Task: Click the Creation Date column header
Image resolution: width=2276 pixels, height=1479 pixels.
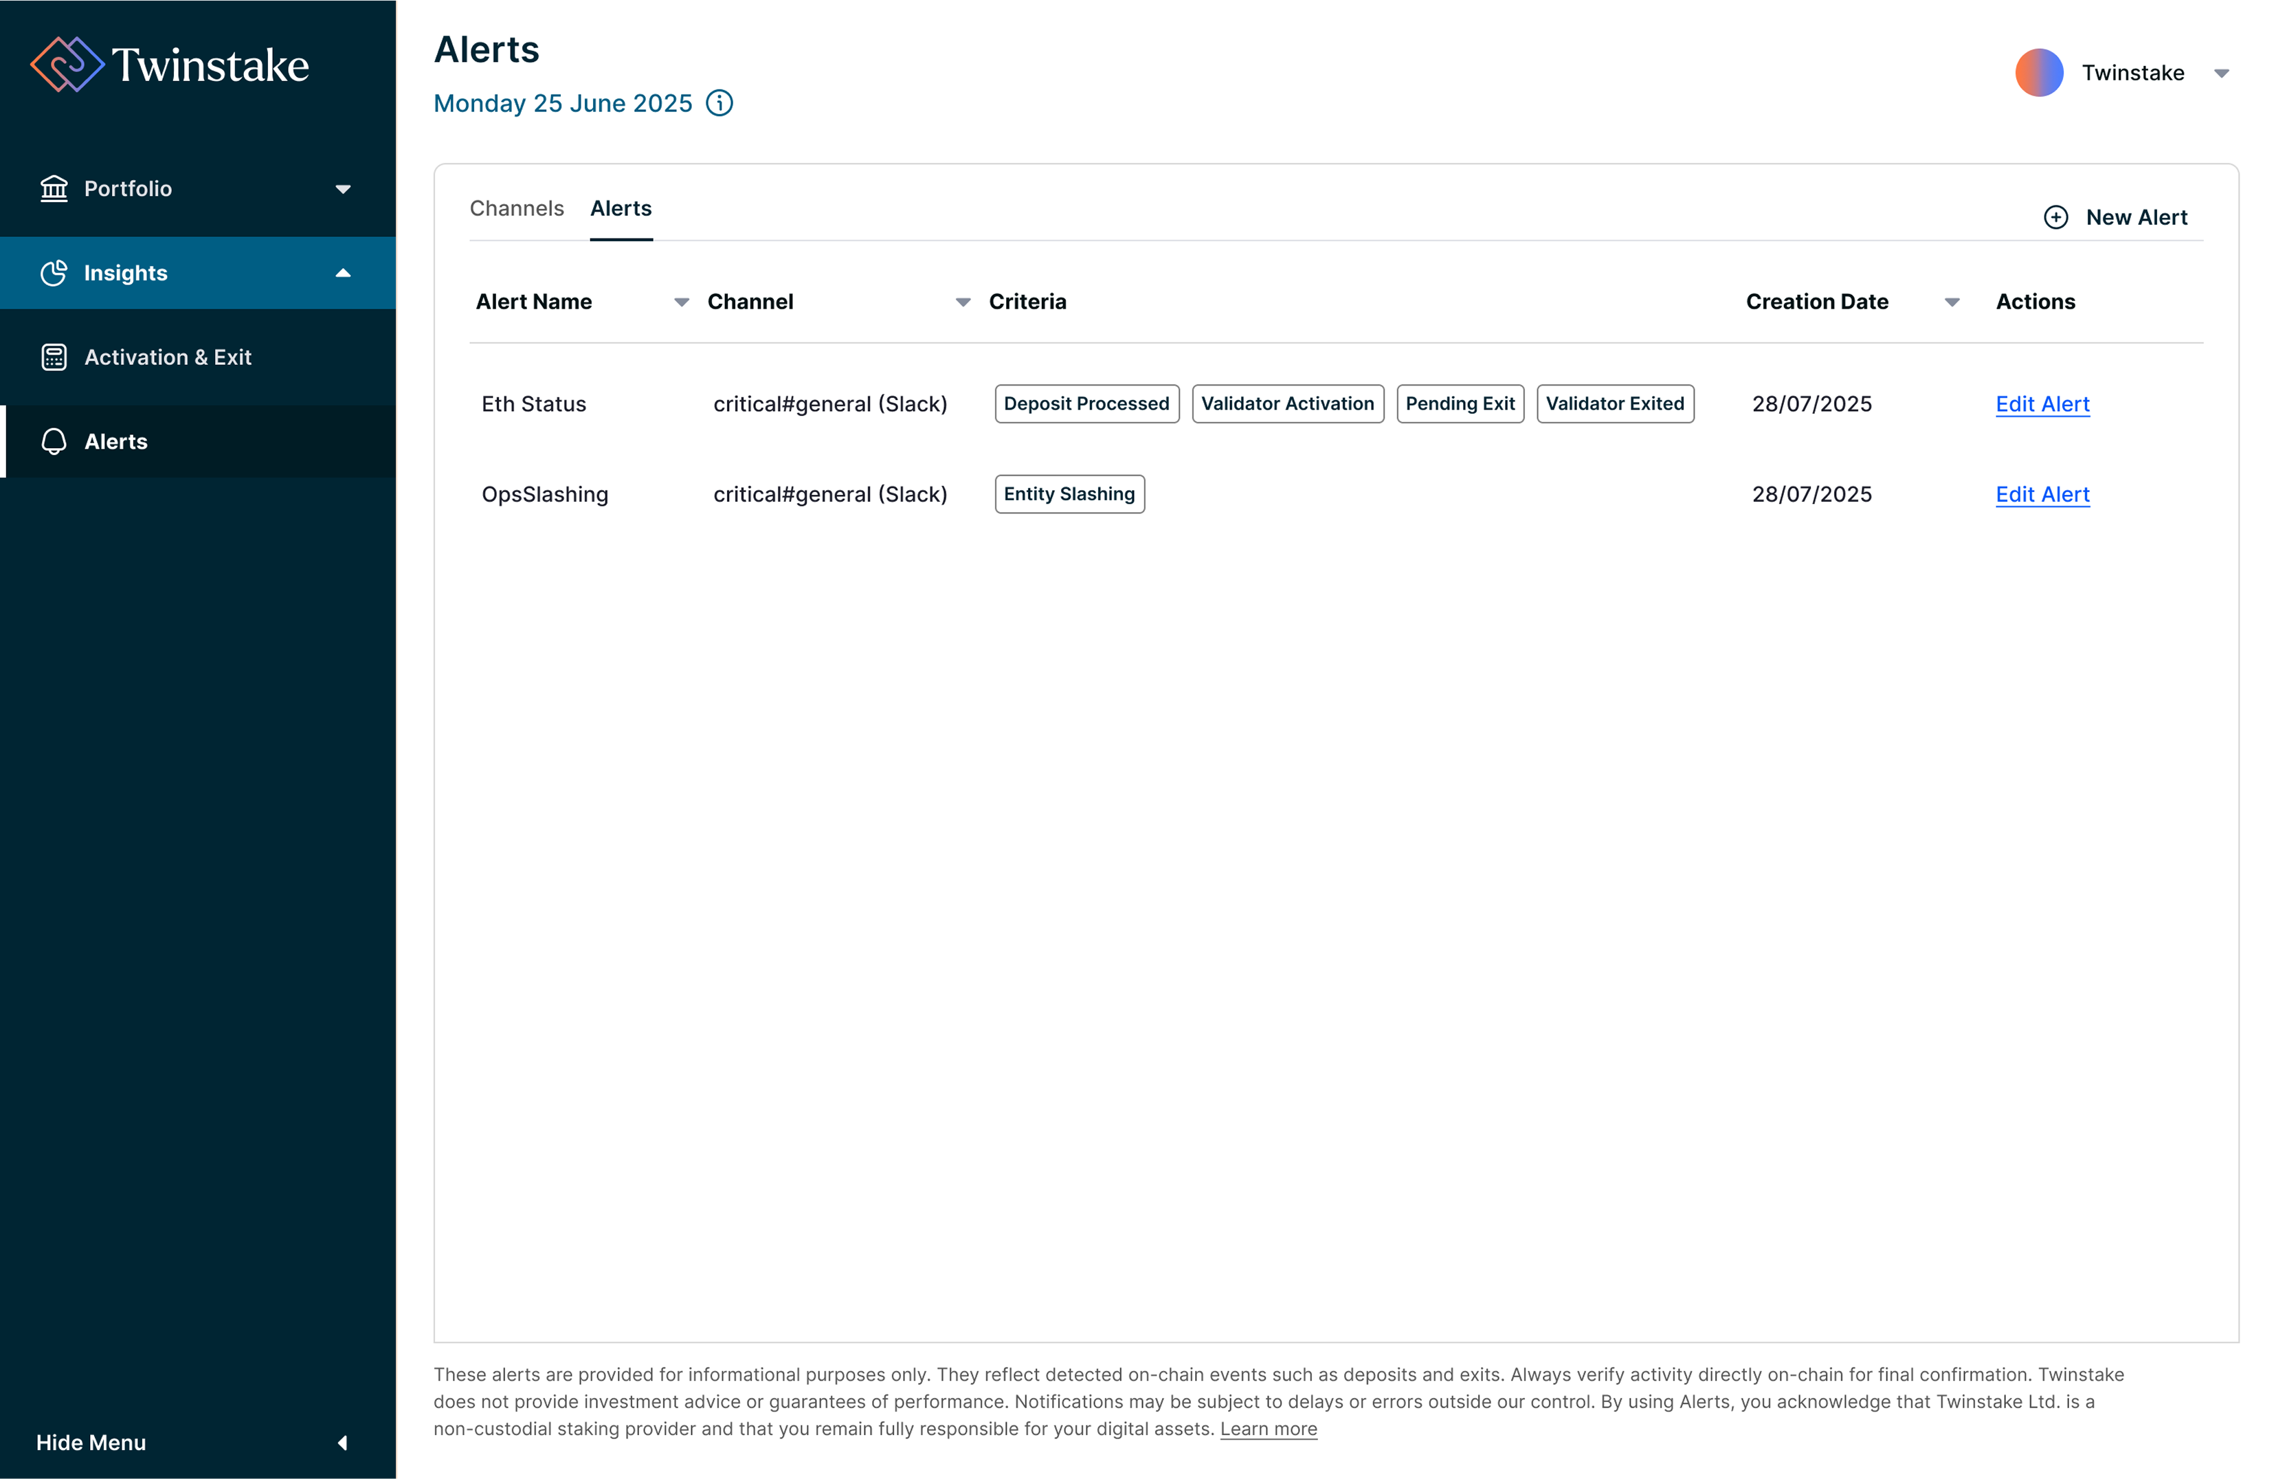Action: [x=1817, y=302]
